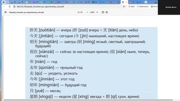Click the Распе... button beside Пересказать
Viewport: 180px width, 101px height.
coord(154,7)
